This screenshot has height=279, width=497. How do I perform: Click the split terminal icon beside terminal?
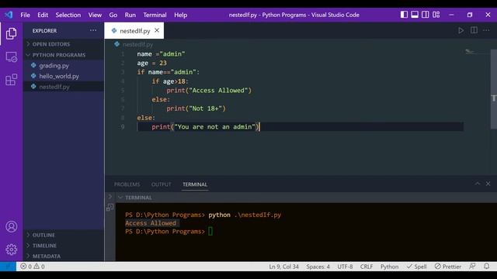[110, 207]
